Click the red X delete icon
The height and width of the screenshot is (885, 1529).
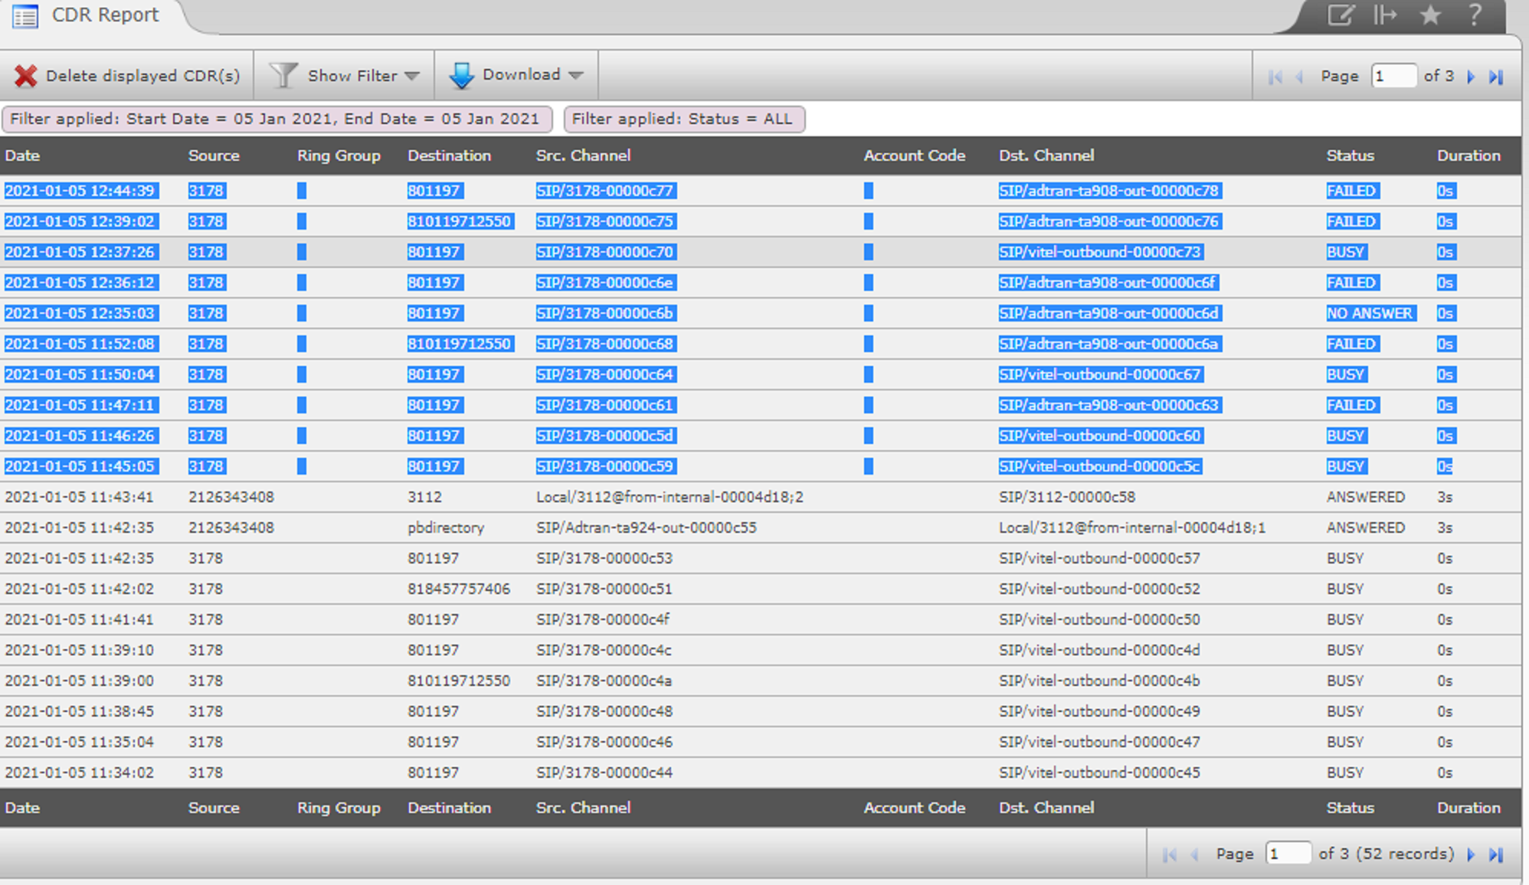pyautogui.click(x=25, y=76)
